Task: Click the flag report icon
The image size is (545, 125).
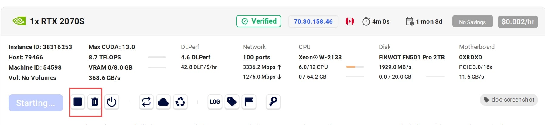Action: [249, 102]
